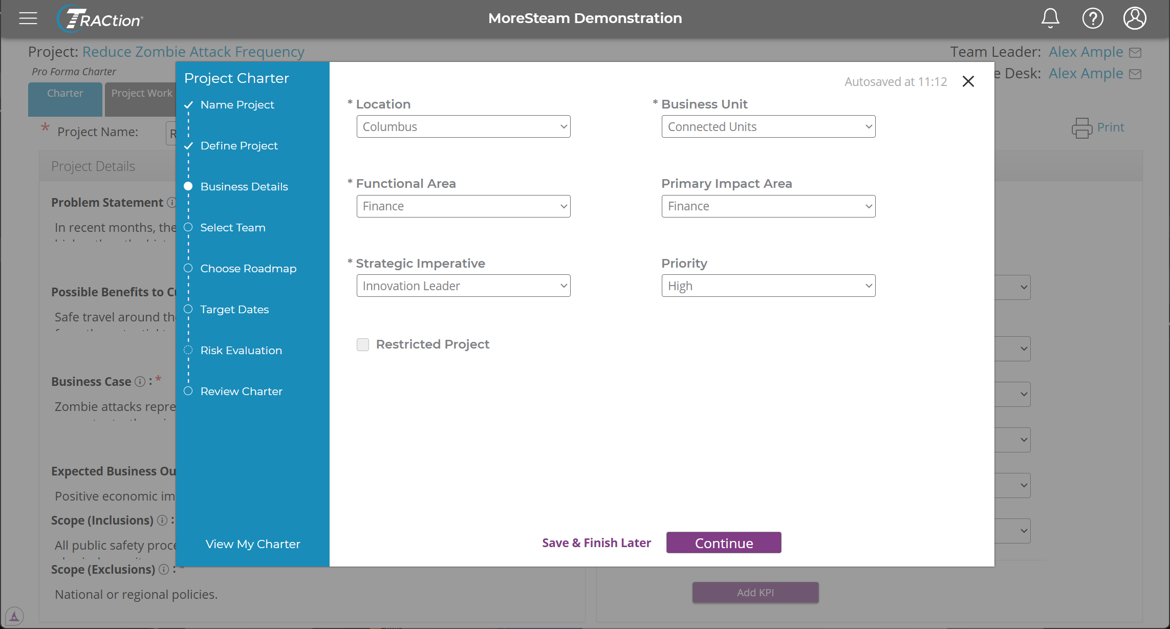Click the accessibility icon in bottom corner
1170x629 pixels.
14,616
